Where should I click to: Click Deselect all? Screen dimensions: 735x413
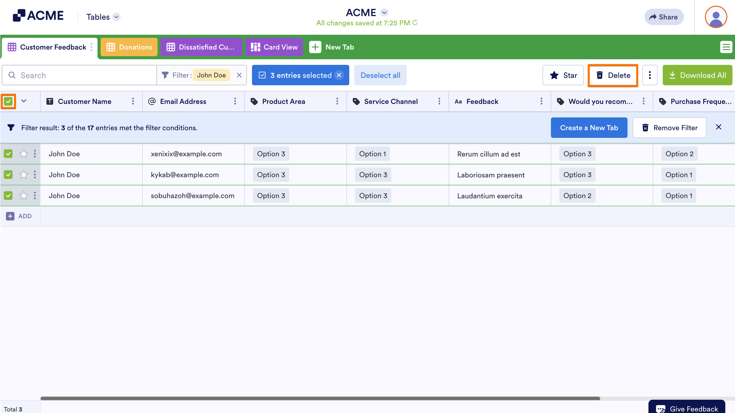tap(380, 75)
